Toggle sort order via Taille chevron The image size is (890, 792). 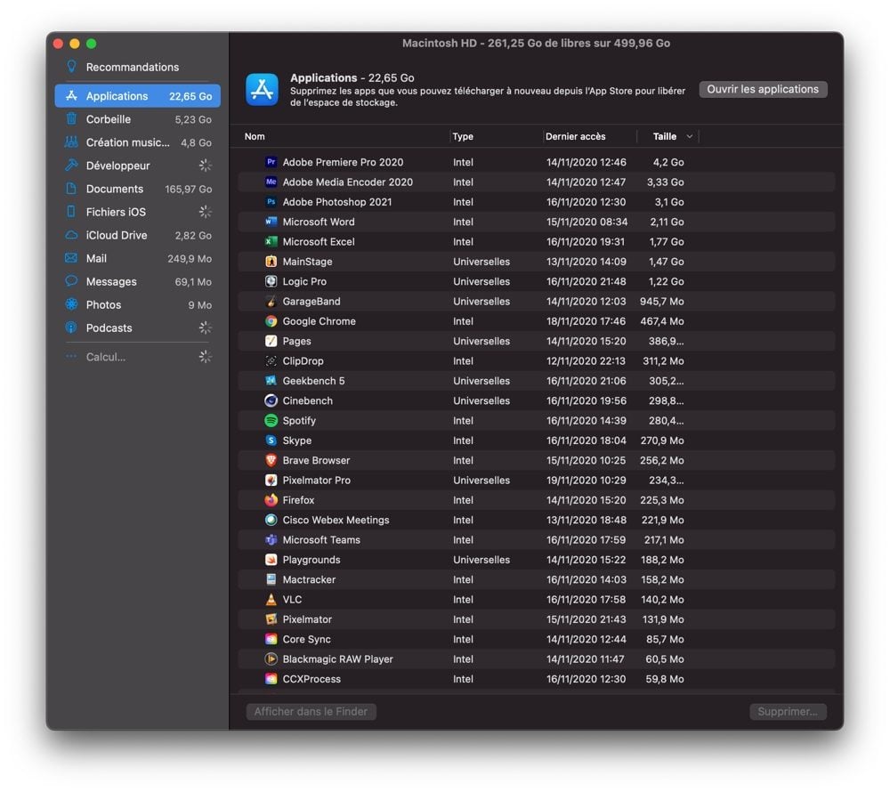(690, 136)
